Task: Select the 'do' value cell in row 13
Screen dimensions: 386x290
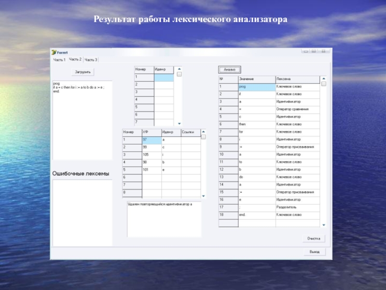Action: [257, 177]
